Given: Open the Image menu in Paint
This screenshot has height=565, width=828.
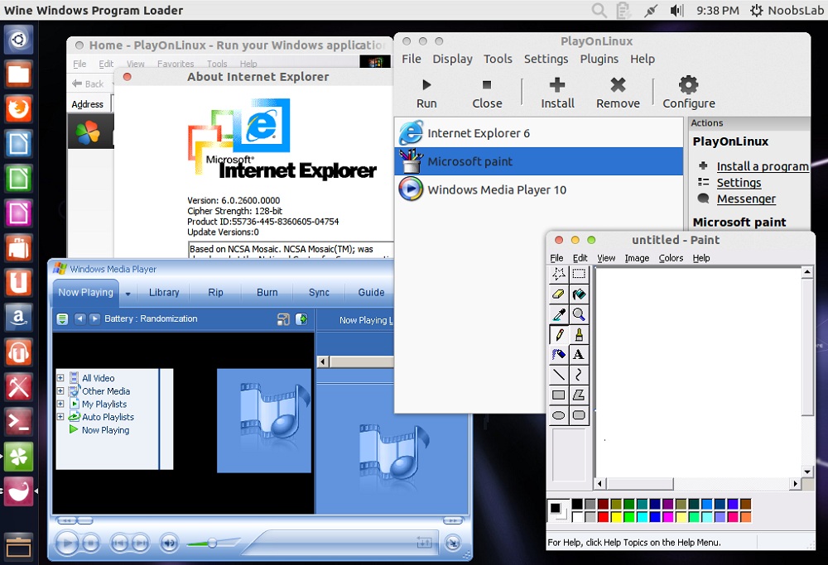Looking at the screenshot, I should coord(637,258).
